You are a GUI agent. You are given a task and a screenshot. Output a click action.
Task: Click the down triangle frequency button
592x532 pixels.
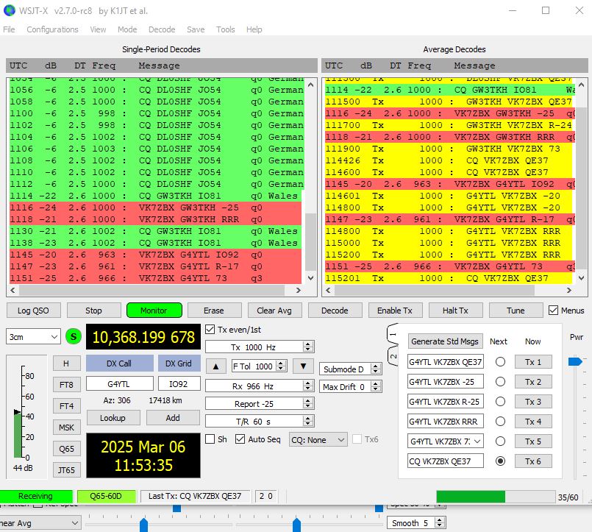[303, 366]
